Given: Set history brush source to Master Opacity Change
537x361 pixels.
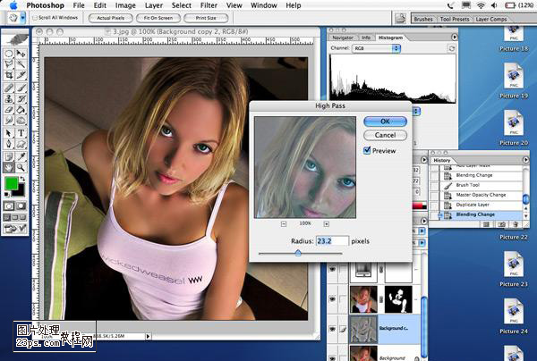Looking at the screenshot, I should tap(434, 195).
